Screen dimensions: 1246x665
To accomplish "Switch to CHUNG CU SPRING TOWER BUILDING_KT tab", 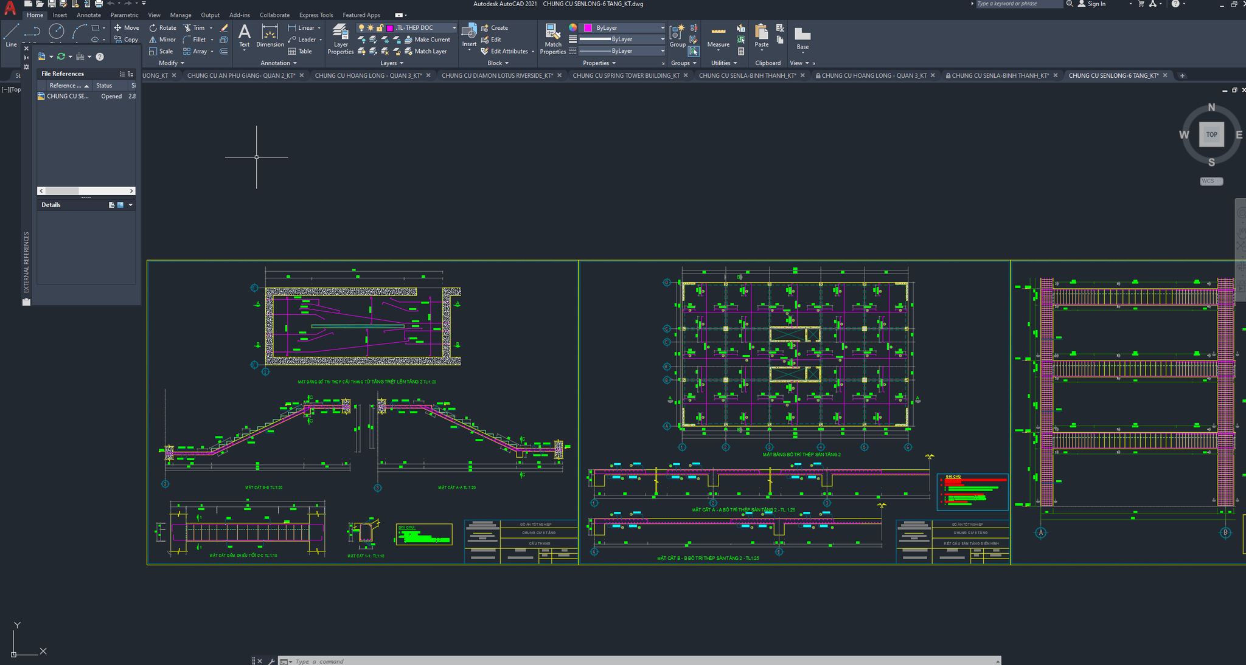I will tap(625, 76).
